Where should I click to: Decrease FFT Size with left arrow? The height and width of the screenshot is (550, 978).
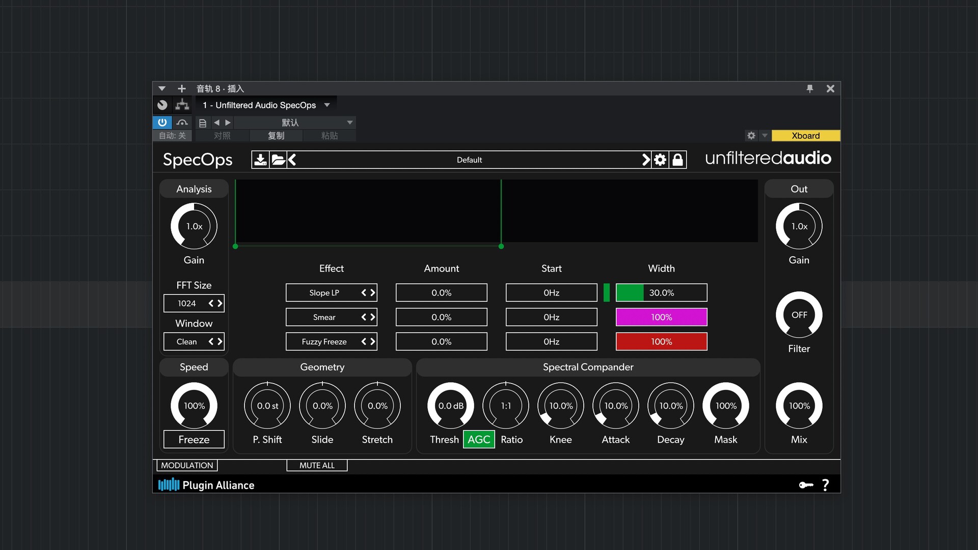coord(211,304)
